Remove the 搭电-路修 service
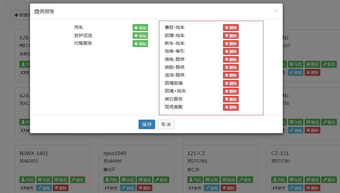This screenshot has width=340, height=193. (231, 60)
